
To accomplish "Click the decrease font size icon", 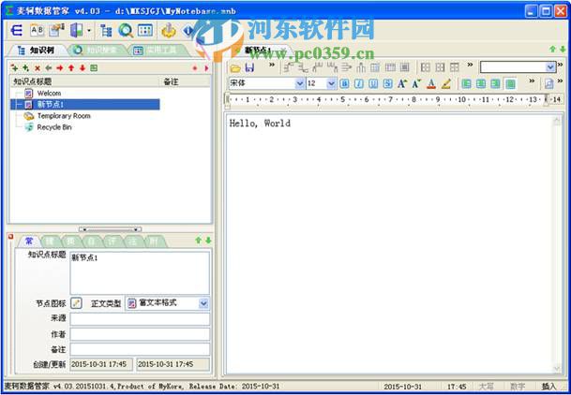I will coord(416,84).
